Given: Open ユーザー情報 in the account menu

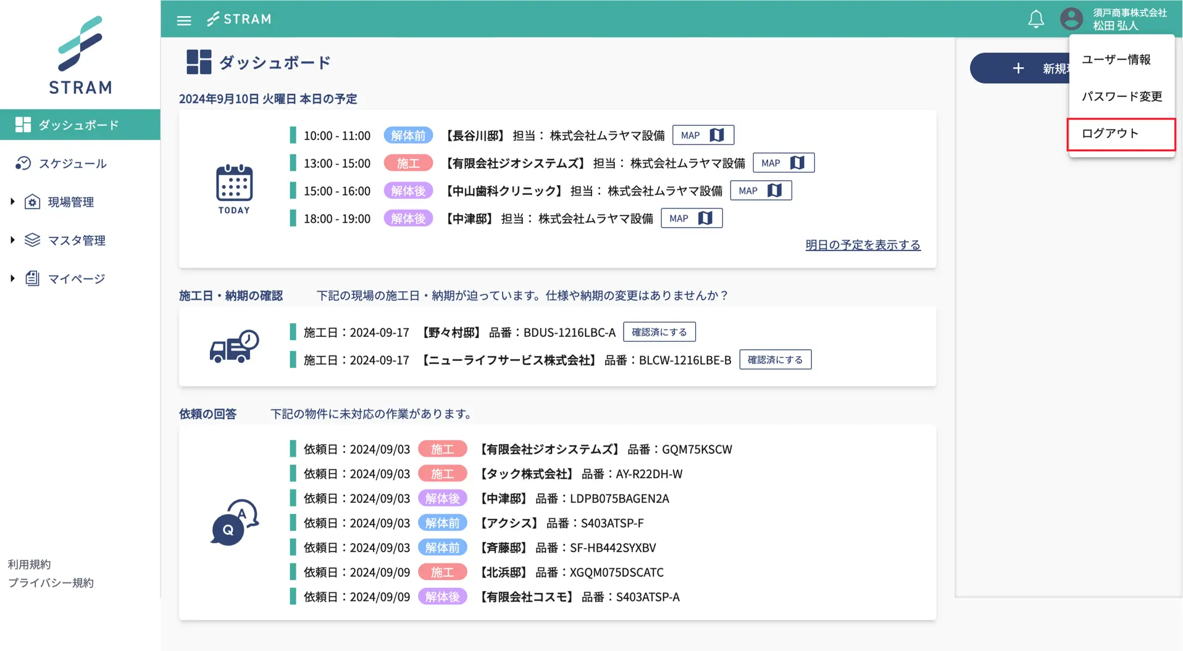Looking at the screenshot, I should 1116,59.
